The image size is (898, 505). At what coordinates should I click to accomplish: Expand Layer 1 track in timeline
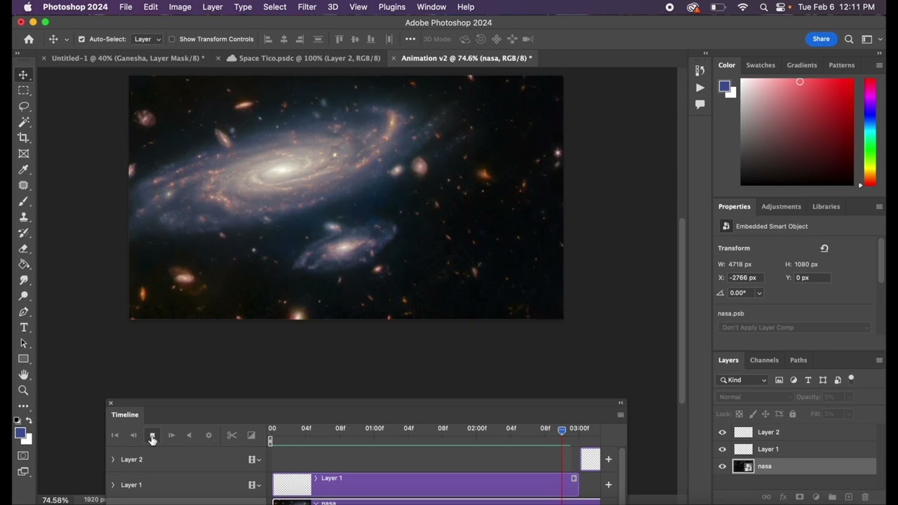[113, 485]
